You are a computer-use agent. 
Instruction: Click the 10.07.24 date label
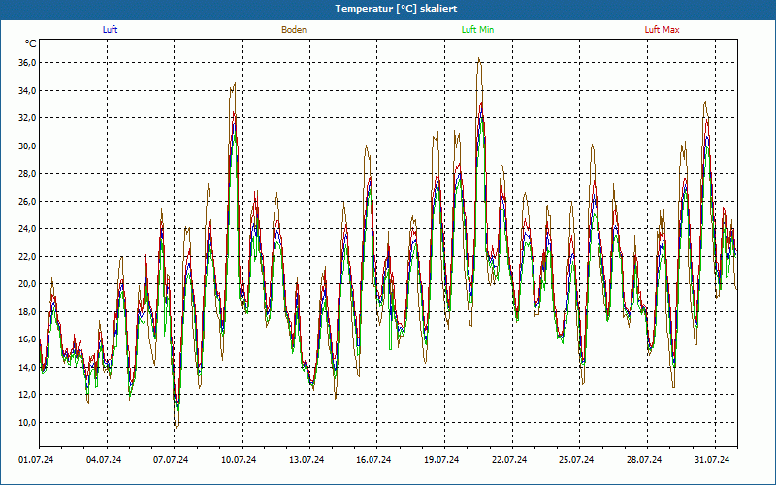[x=239, y=460]
